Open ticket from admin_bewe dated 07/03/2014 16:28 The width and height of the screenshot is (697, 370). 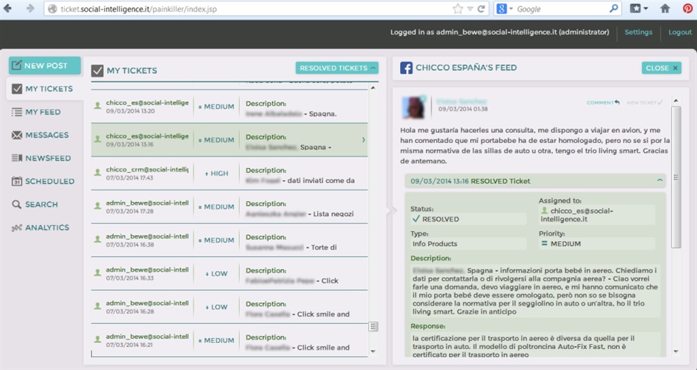tap(229, 307)
